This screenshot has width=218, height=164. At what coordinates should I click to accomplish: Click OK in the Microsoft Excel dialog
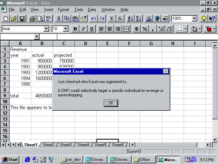(x=111, y=103)
